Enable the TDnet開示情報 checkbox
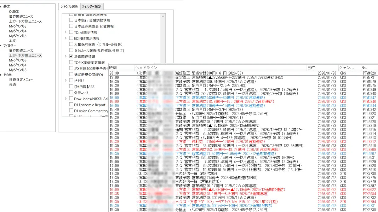The height and width of the screenshot is (212, 378). [71, 32]
